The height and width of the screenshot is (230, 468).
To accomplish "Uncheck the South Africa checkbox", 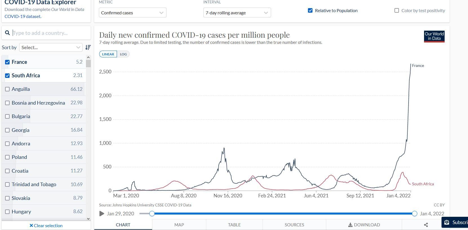I will click(7, 76).
